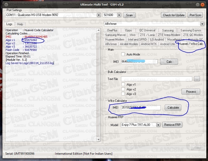
Task: Click the Flash Code value 50879560
Action: (31, 50)
